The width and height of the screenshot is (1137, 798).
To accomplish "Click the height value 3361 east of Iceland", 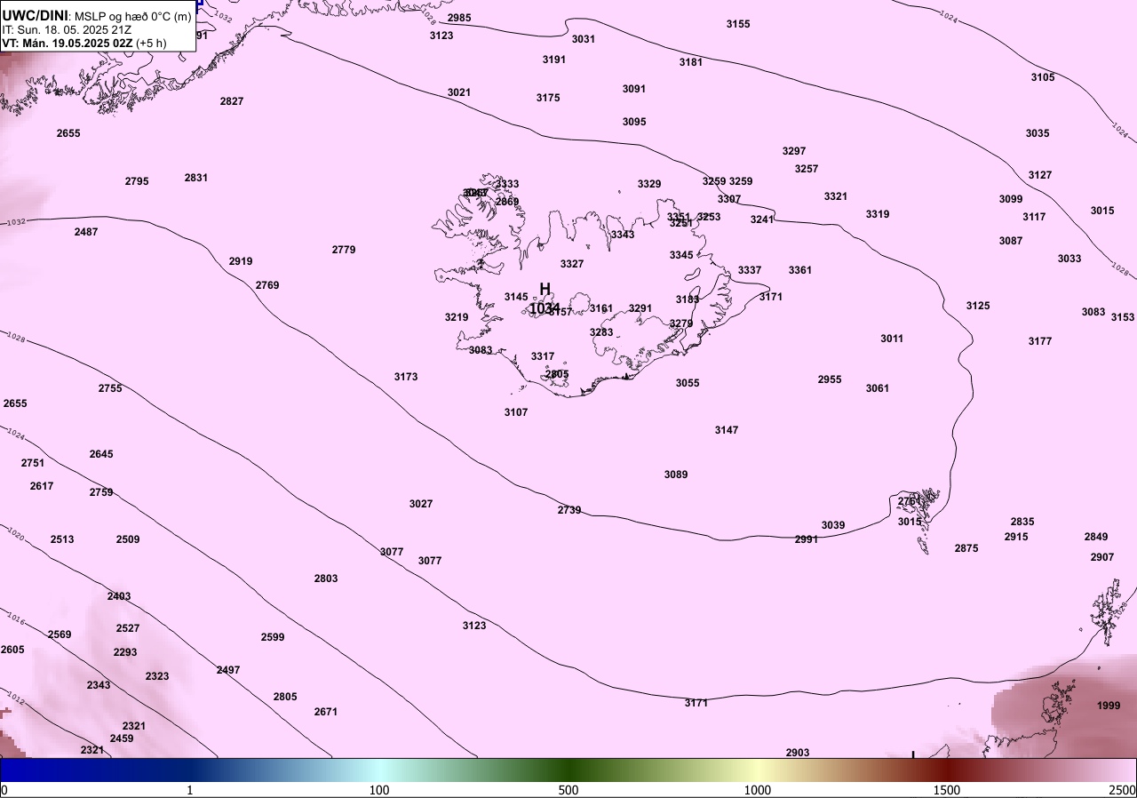I will point(800,270).
